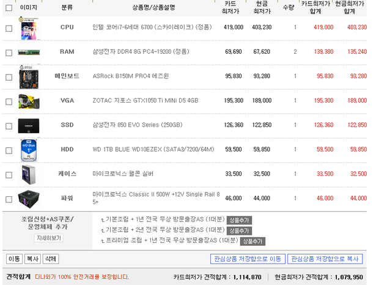Open product link WD 1TB BLUE WD10EZEX
The image size is (379, 285).
pyautogui.click(x=153, y=149)
